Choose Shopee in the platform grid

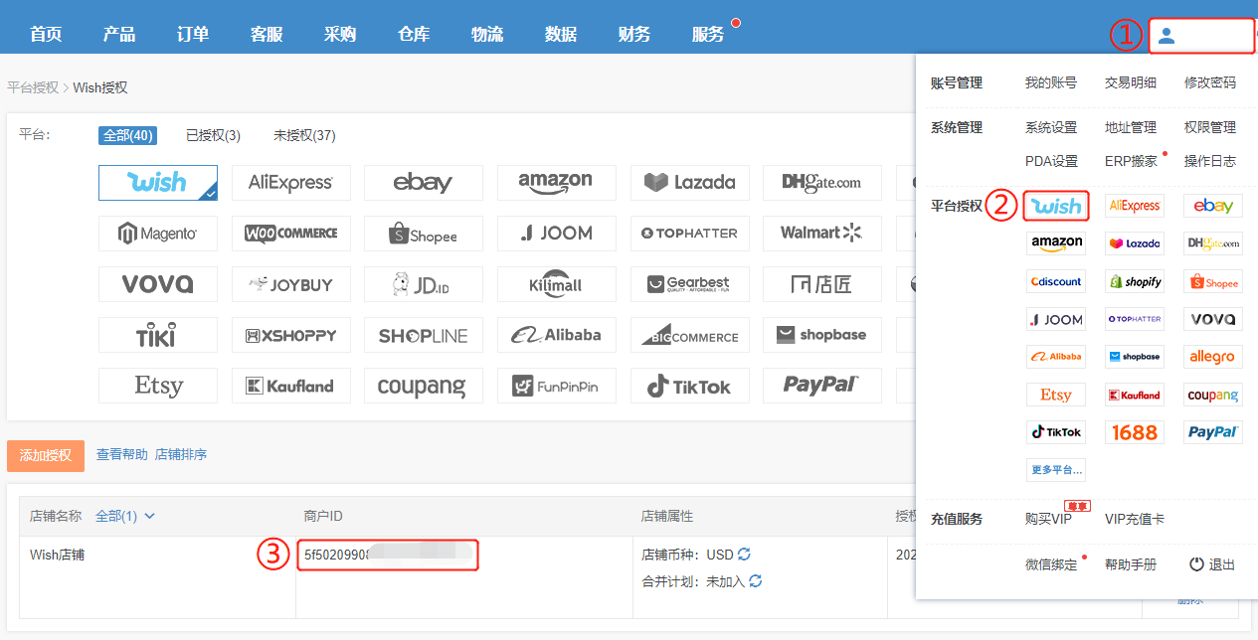(x=424, y=234)
